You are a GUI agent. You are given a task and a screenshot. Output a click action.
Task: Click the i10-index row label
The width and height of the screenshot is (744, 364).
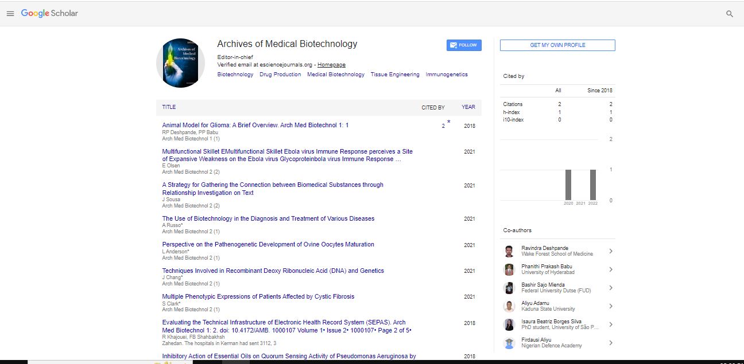pyautogui.click(x=513, y=120)
